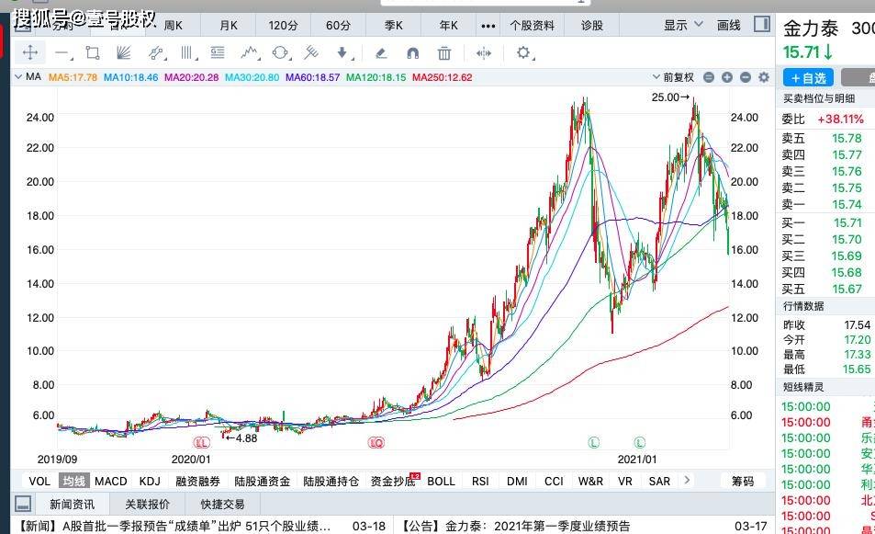Click the trash icon to delete drawings

pyautogui.click(x=444, y=53)
